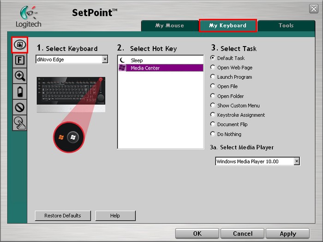Click the Restore Defaults button

click(x=63, y=216)
